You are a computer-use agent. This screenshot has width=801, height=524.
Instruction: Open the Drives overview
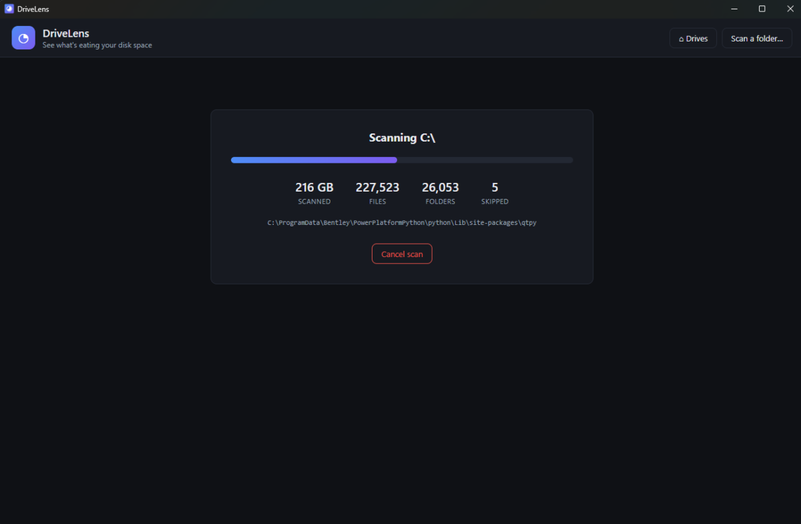point(693,39)
